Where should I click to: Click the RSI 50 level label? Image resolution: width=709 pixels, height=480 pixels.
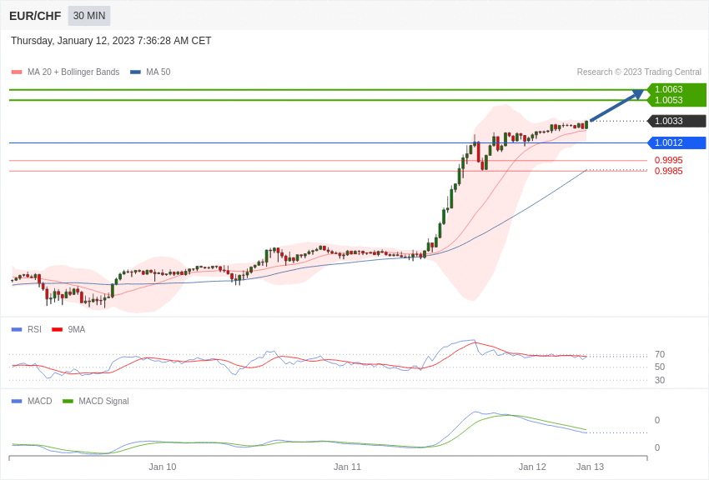click(x=660, y=367)
